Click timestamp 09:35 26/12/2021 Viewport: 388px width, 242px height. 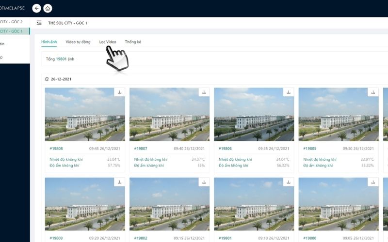(274, 149)
